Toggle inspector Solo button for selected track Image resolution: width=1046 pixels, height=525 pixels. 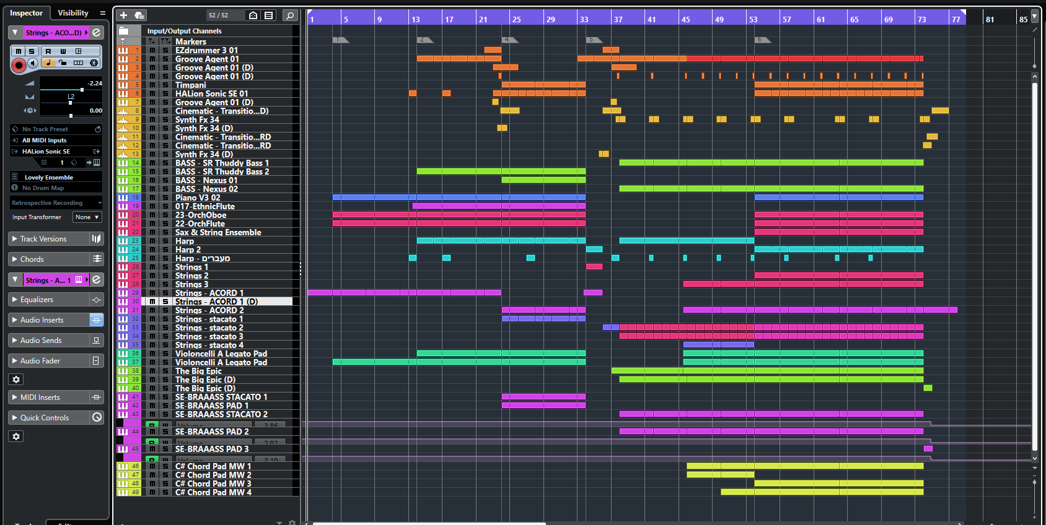32,51
